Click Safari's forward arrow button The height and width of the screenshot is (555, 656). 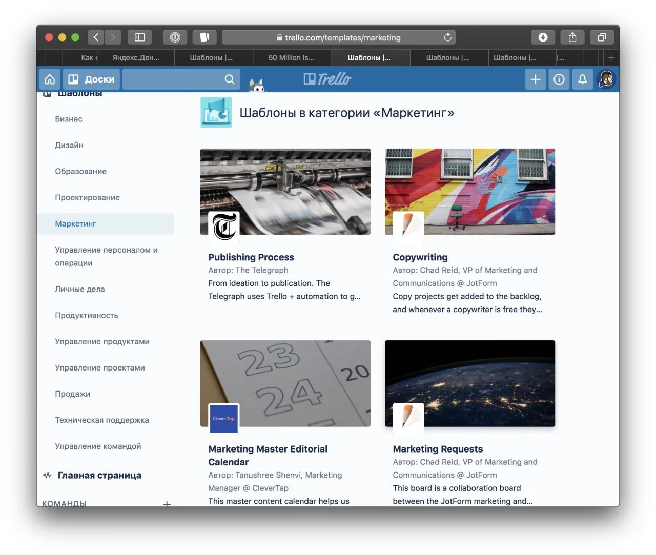(113, 37)
